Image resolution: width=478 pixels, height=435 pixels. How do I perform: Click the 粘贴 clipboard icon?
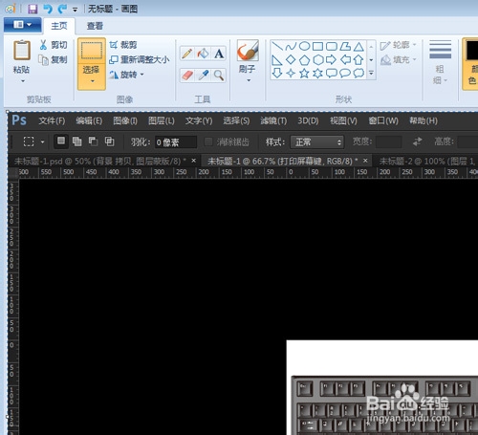click(22, 51)
